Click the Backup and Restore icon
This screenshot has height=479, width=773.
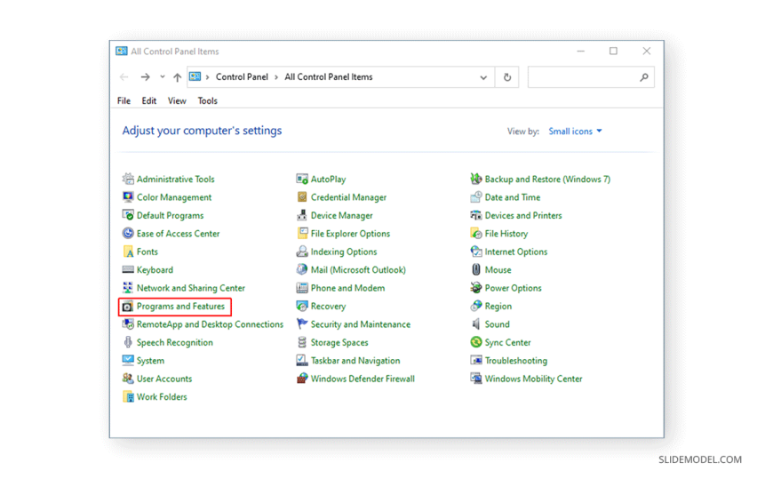pyautogui.click(x=476, y=179)
